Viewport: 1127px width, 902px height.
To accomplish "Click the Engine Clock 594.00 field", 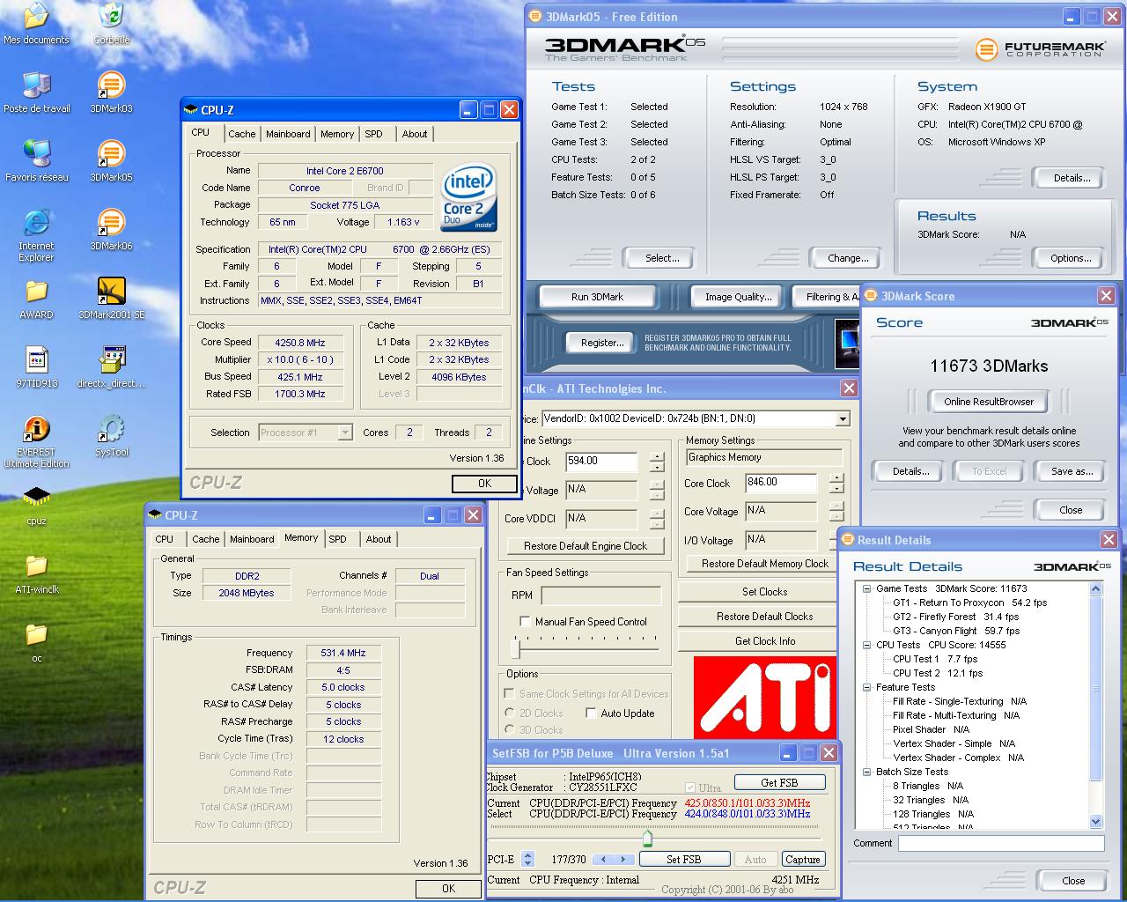I will click(x=601, y=462).
